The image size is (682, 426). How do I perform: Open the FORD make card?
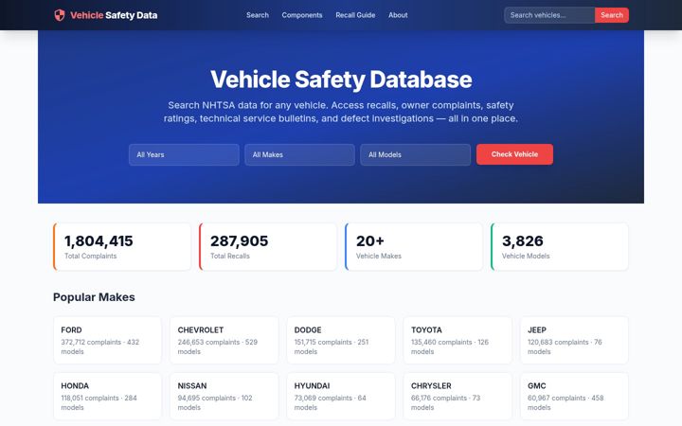pos(107,341)
